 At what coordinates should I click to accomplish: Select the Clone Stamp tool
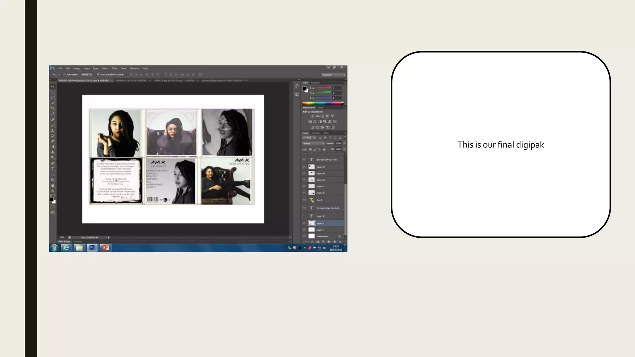click(53, 130)
